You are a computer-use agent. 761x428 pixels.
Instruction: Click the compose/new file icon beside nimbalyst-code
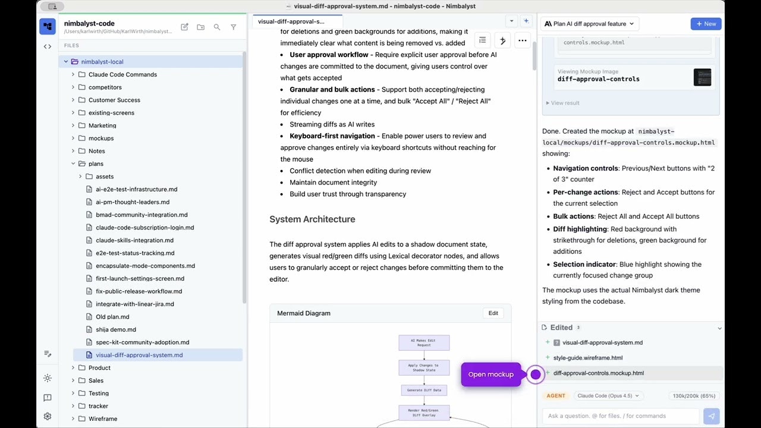pos(184,27)
